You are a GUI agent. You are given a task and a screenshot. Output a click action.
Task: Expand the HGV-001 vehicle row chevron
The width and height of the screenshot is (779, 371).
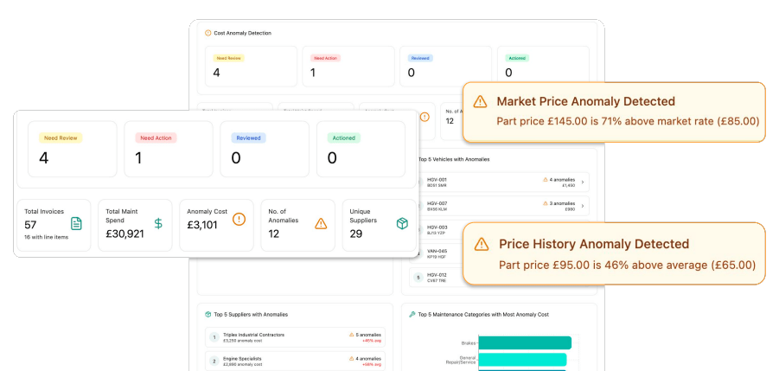click(582, 182)
